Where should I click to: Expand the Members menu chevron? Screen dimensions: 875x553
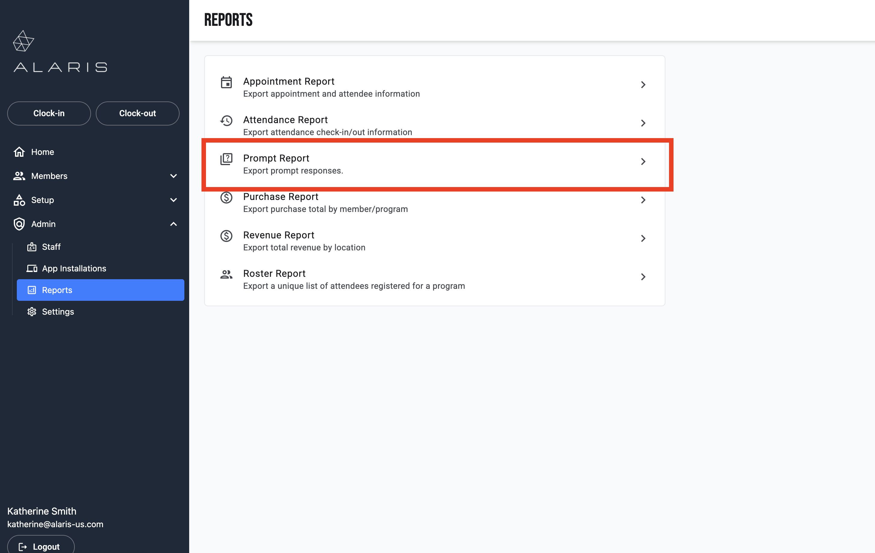(x=173, y=176)
